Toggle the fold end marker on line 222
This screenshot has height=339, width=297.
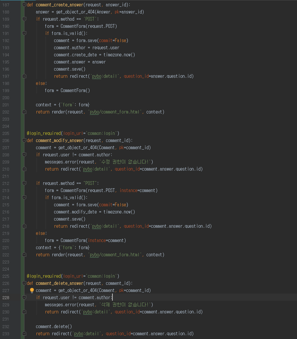24,255
